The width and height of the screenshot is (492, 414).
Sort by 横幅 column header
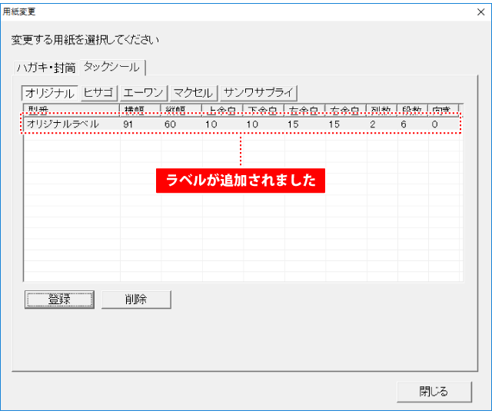(140, 109)
